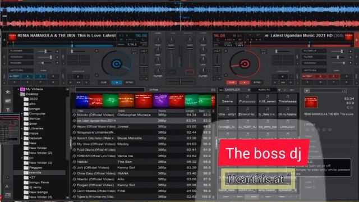This screenshot has width=359, height=202.
Task: Click the left deck red cover art
Action: point(12,37)
